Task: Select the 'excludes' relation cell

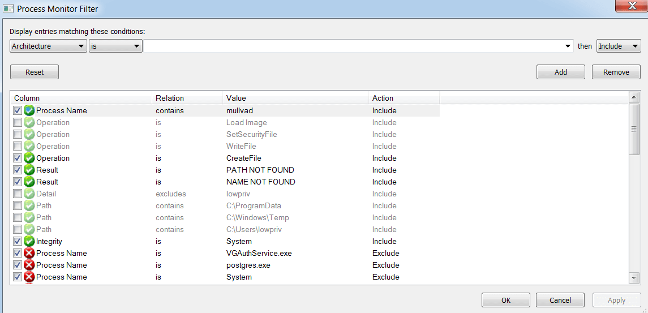Action: [171, 194]
